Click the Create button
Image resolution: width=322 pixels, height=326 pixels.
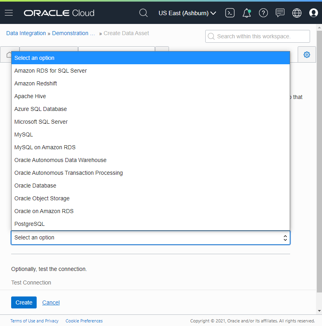[24, 302]
